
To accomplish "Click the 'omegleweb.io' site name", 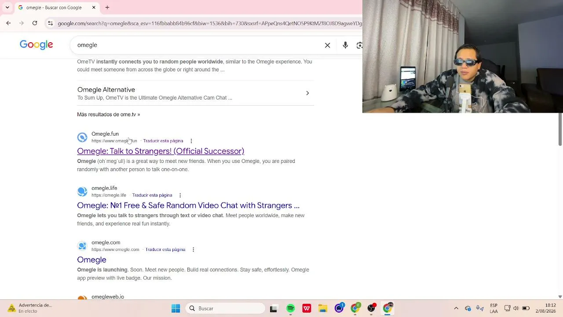I will pos(108,297).
